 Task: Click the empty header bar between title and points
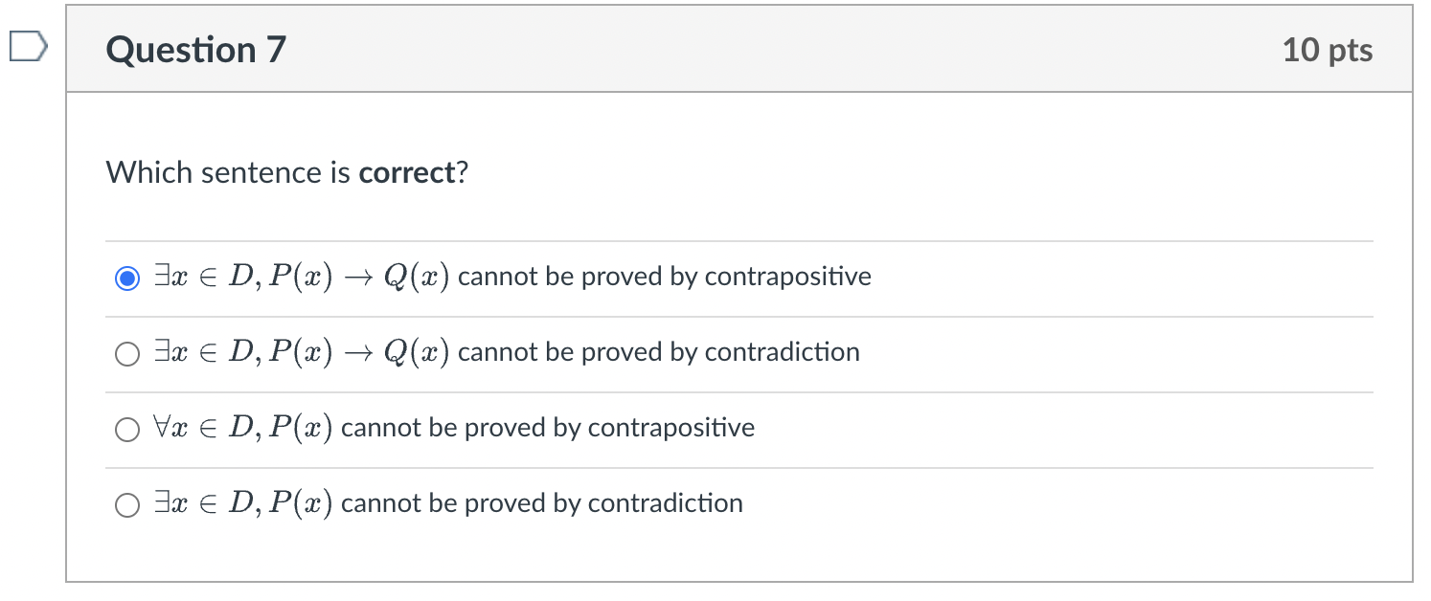766,50
